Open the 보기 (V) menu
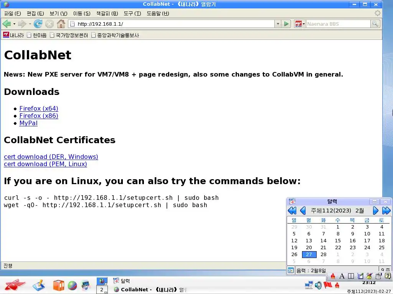Image resolution: width=393 pixels, height=294 pixels. pyautogui.click(x=58, y=13)
